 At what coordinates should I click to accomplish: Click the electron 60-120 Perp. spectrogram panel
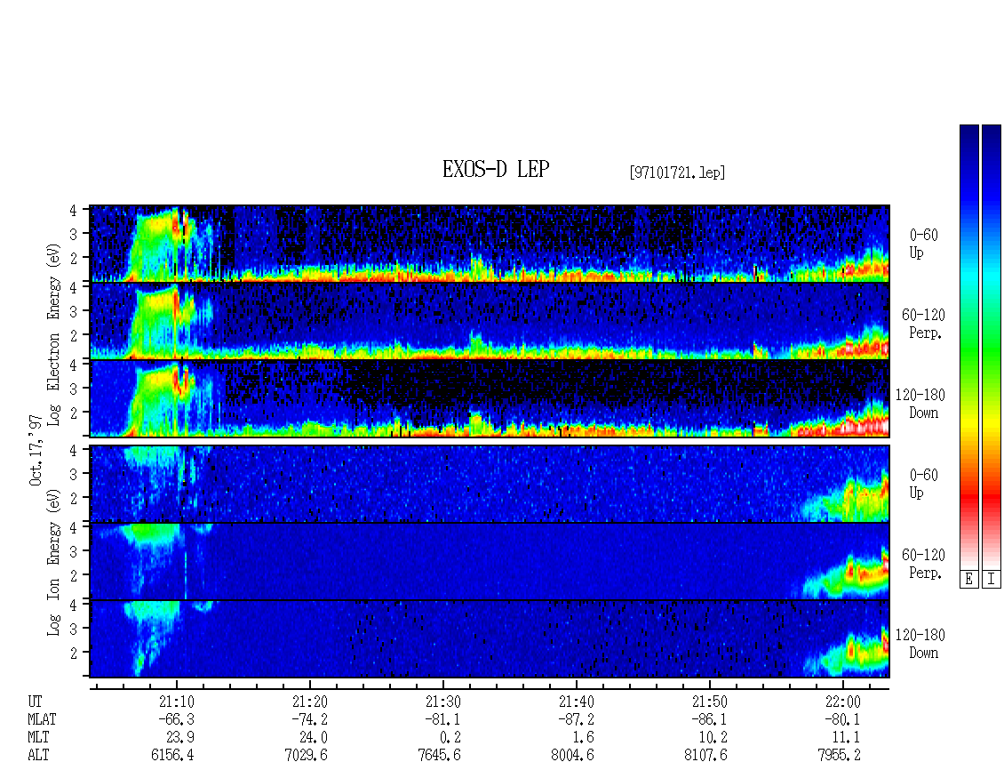tap(490, 321)
